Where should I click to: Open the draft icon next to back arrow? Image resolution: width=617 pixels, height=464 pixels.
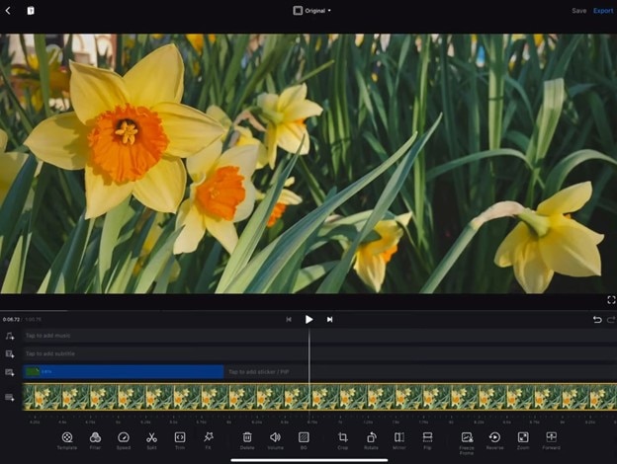31,11
